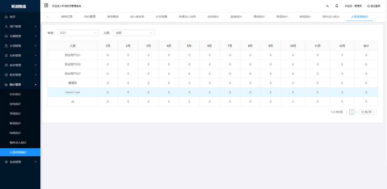Open search via the magnifier icon
387x189 pixels.
point(327,6)
